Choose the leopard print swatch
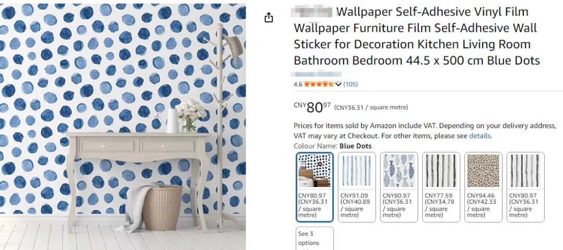The width and height of the screenshot is (563, 250). click(x=483, y=187)
